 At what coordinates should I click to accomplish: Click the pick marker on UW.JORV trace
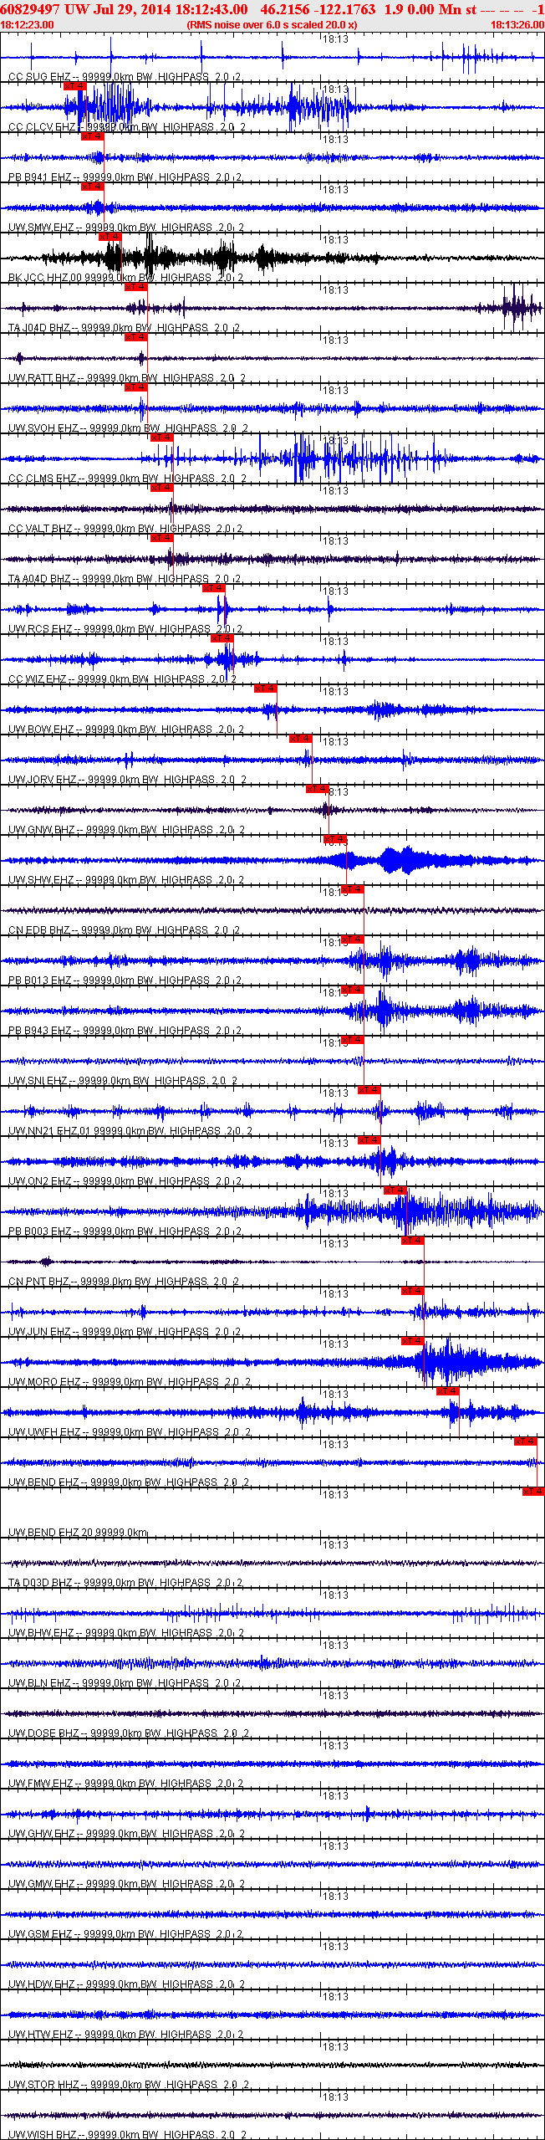point(301,739)
